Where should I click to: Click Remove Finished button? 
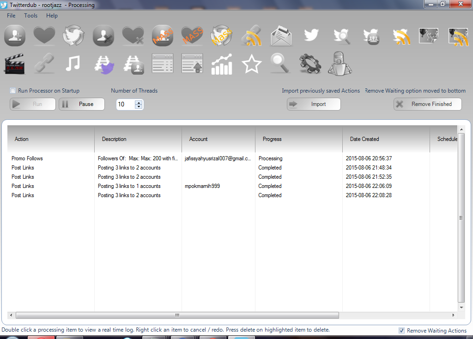(x=427, y=104)
